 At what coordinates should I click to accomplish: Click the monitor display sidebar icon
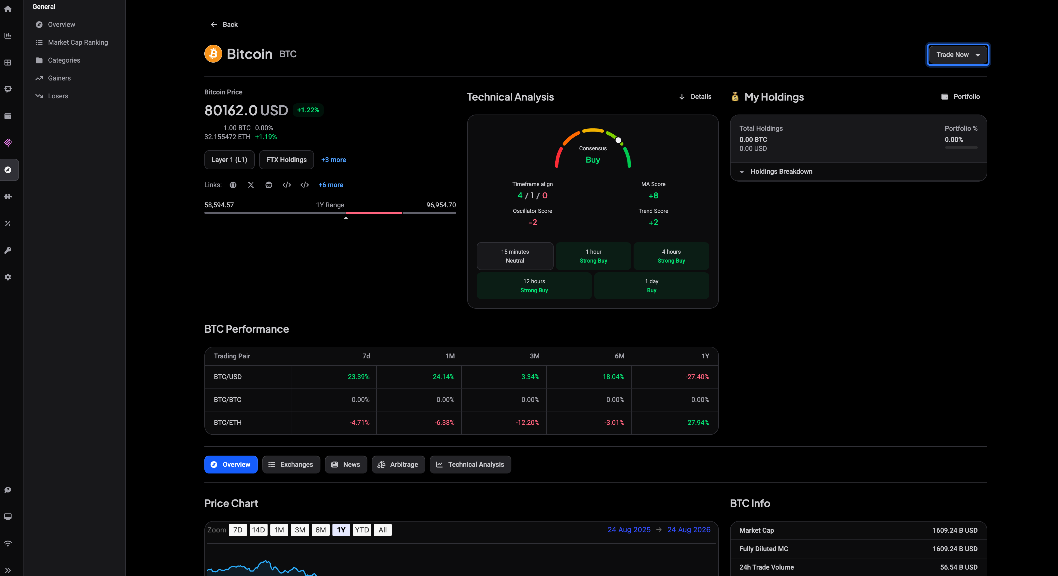8,517
